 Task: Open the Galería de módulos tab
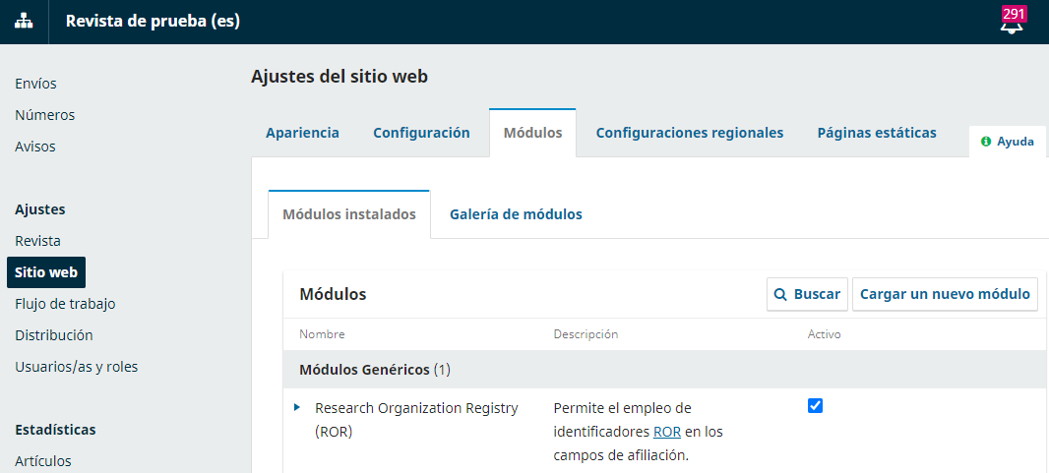click(x=516, y=214)
